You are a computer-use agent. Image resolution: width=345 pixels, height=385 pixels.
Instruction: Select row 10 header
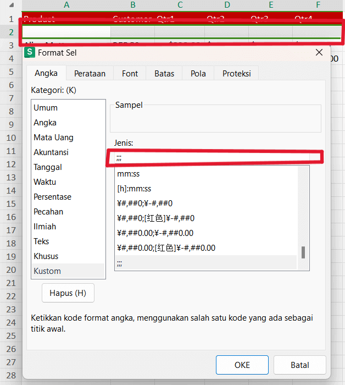click(11, 137)
